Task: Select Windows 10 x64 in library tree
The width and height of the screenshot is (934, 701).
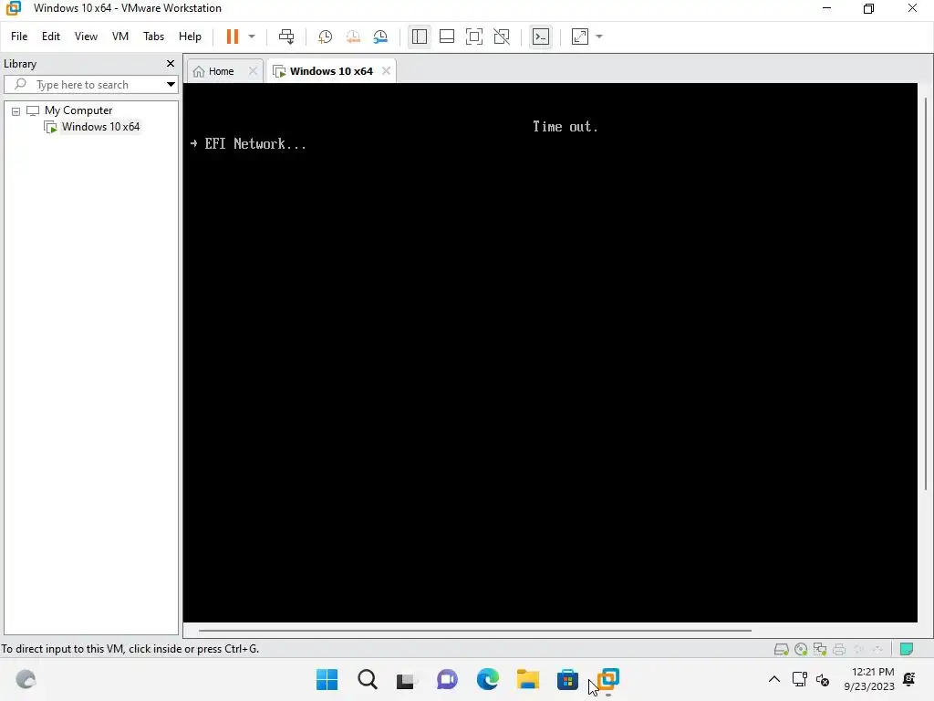Action: [100, 126]
